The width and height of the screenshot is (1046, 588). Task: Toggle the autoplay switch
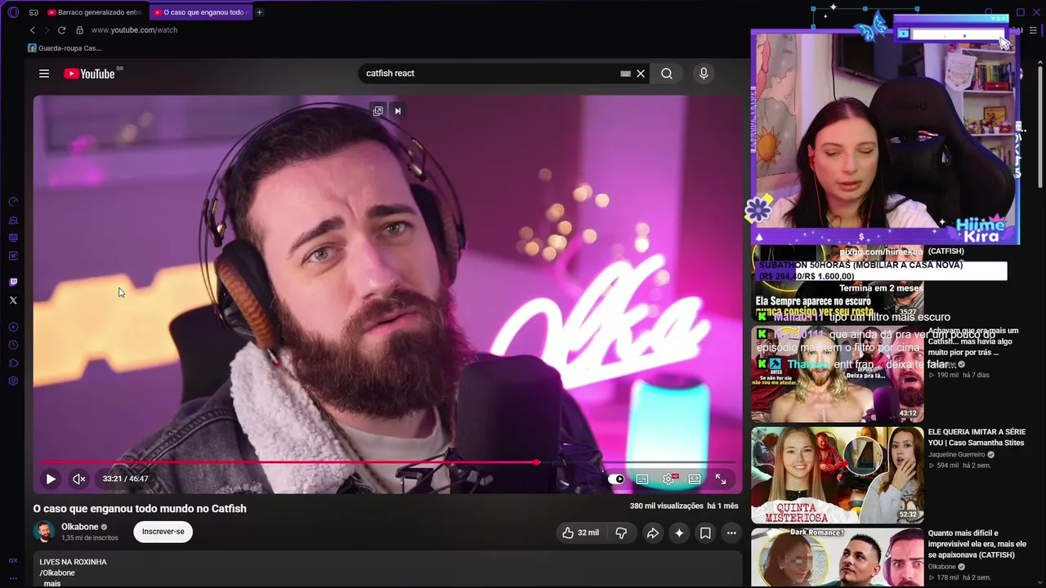(616, 479)
